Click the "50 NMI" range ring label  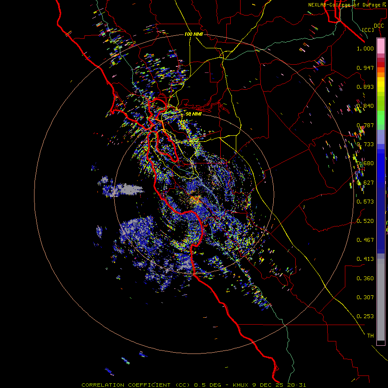coord(194,114)
